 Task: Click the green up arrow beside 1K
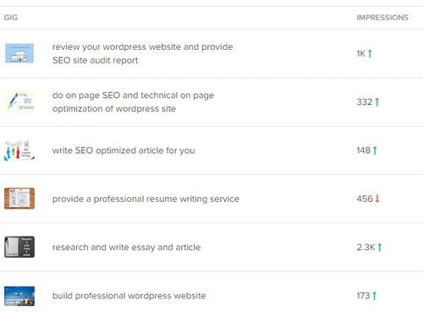[370, 53]
